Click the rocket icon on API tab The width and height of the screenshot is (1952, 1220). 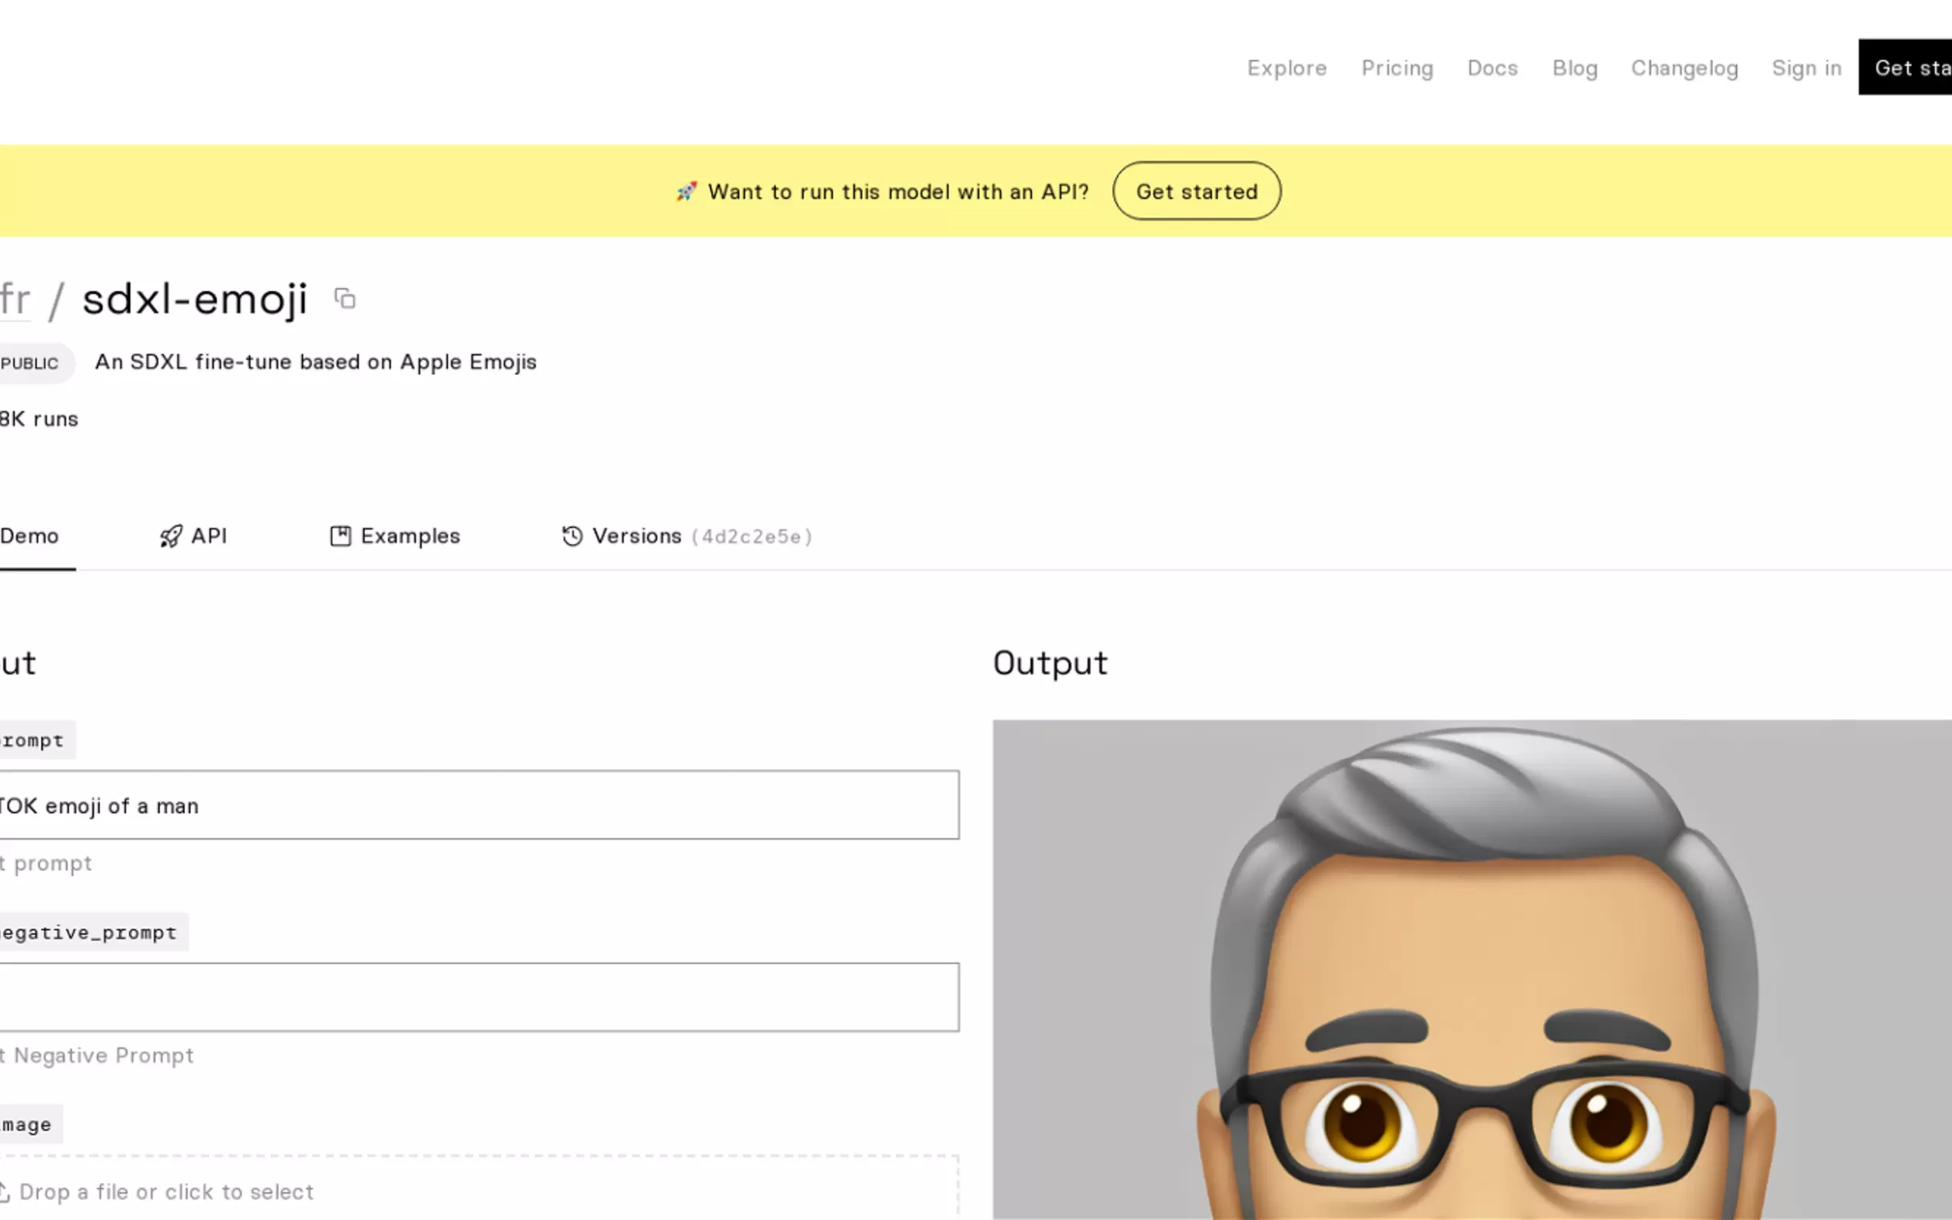point(171,536)
